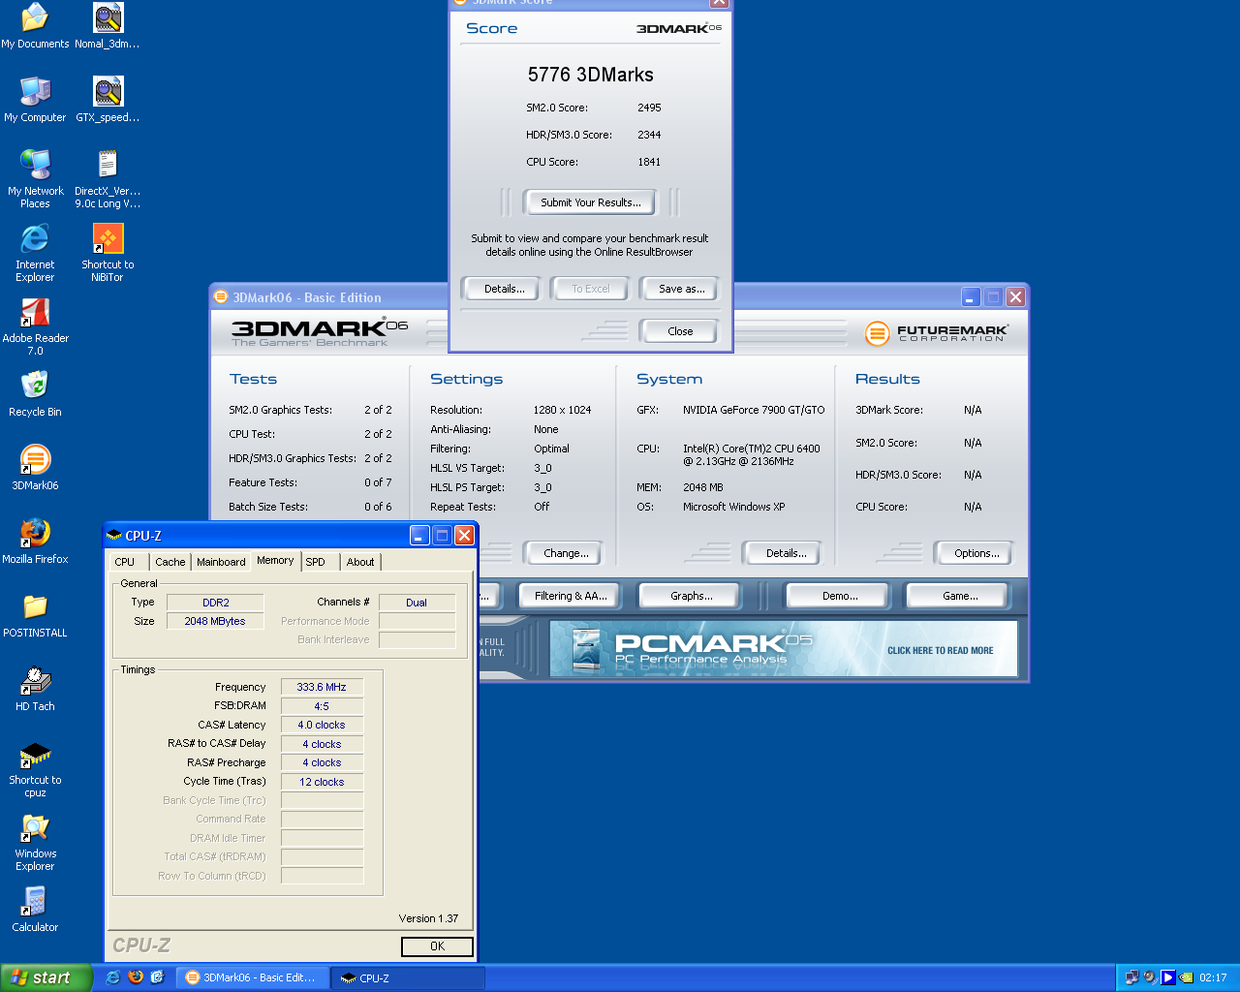Click OK in the CPU-Z window
Viewport: 1240px width, 992px height.
click(x=437, y=946)
